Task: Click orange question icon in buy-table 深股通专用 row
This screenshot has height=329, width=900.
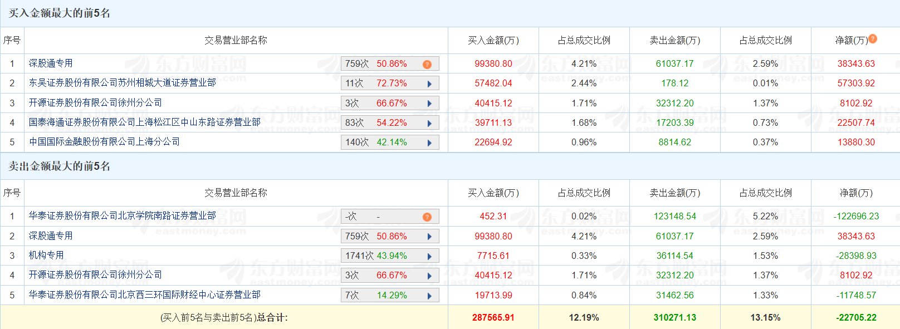Action: (427, 64)
